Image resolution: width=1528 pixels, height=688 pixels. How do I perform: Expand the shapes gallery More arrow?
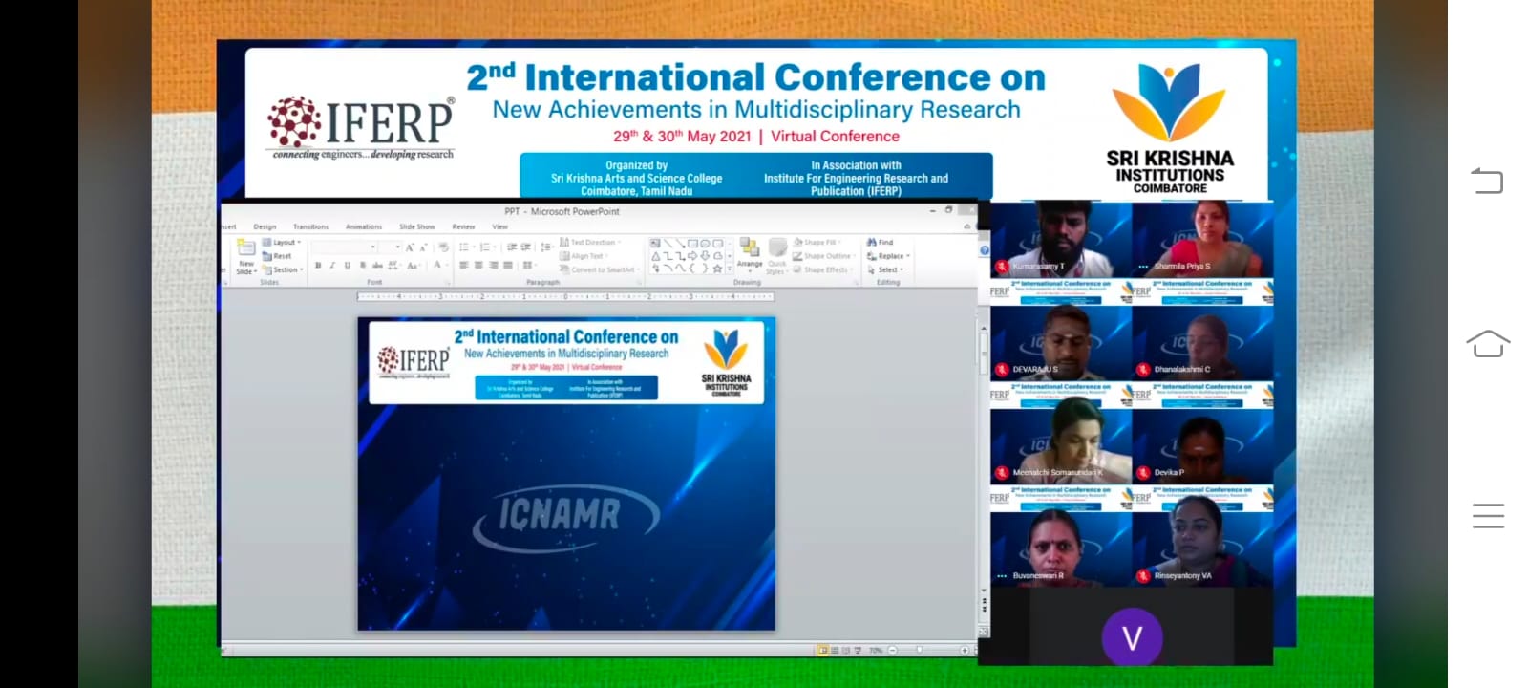[x=730, y=269]
